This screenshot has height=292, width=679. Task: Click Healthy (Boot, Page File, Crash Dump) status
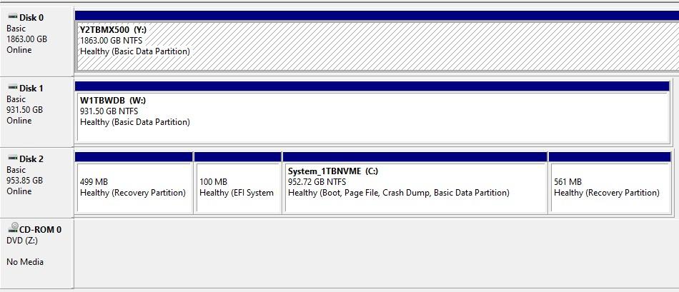coord(398,193)
